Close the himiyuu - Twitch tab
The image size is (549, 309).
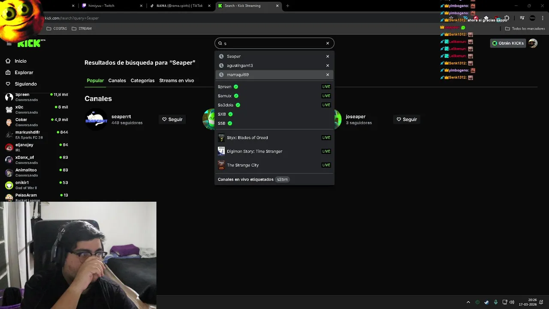(142, 6)
